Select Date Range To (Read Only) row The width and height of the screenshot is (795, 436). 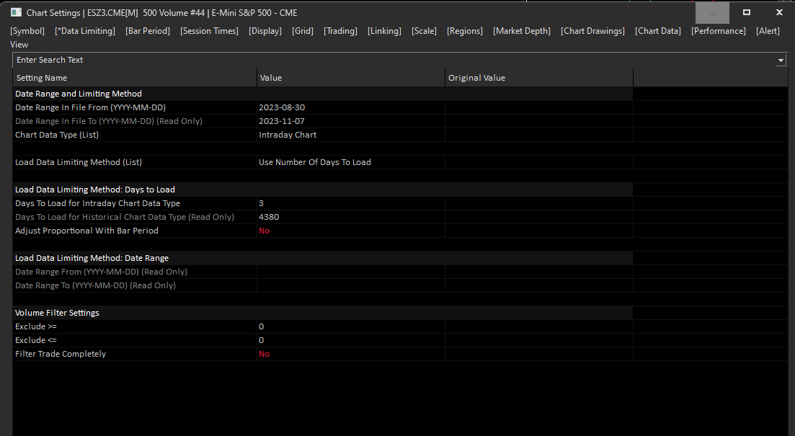(x=95, y=285)
